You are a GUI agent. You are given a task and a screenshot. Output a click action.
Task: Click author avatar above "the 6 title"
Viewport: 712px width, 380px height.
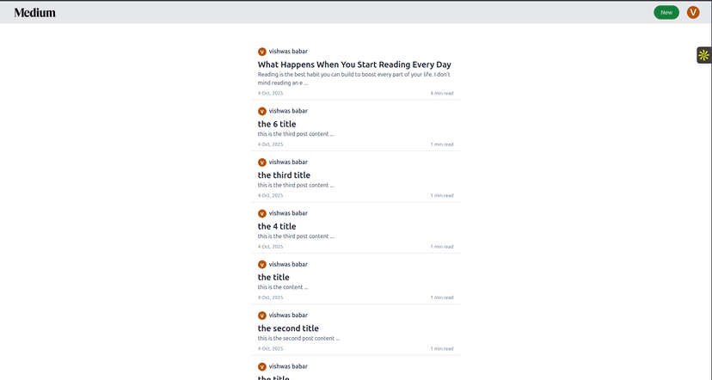tap(262, 111)
